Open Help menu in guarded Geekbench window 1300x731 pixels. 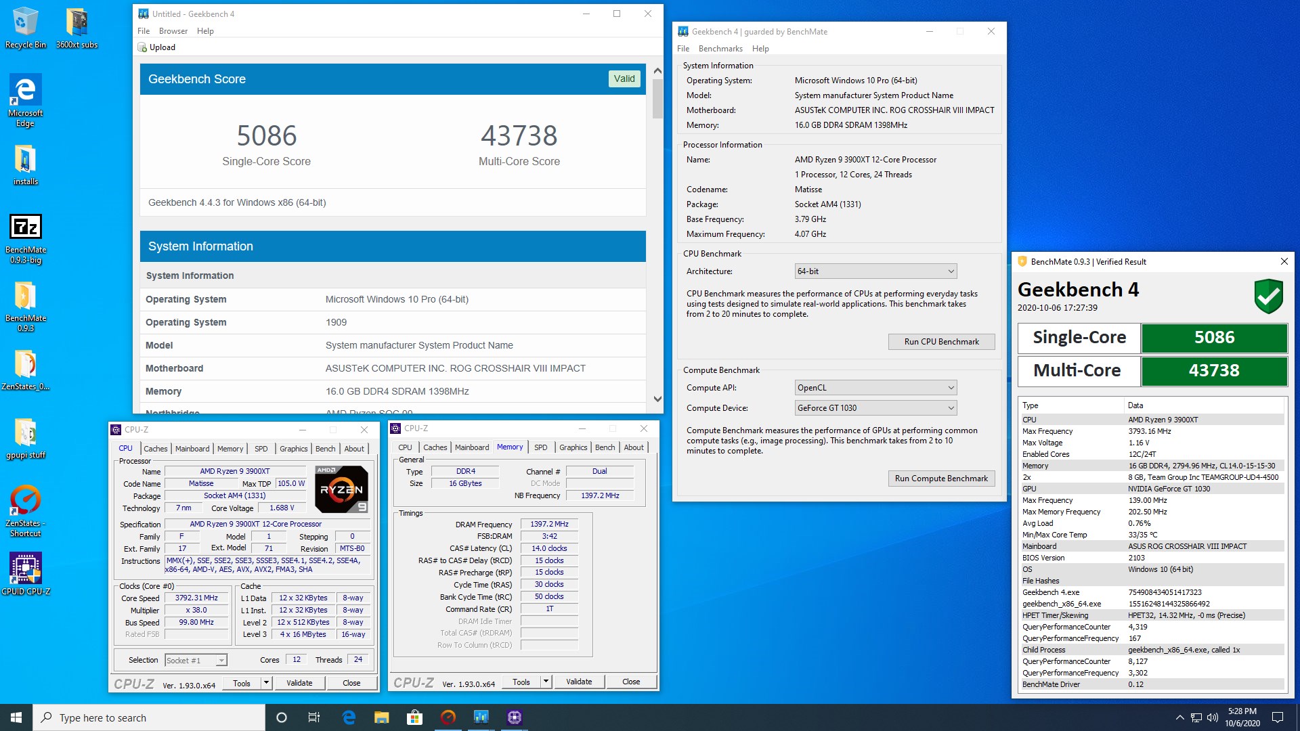click(760, 49)
